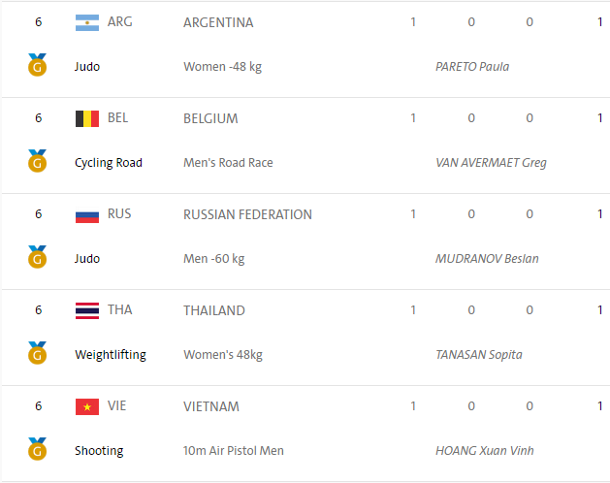This screenshot has width=610, height=483.
Task: Click the gold medal icon beside Judo Women -48 kg
Action: pyautogui.click(x=38, y=66)
